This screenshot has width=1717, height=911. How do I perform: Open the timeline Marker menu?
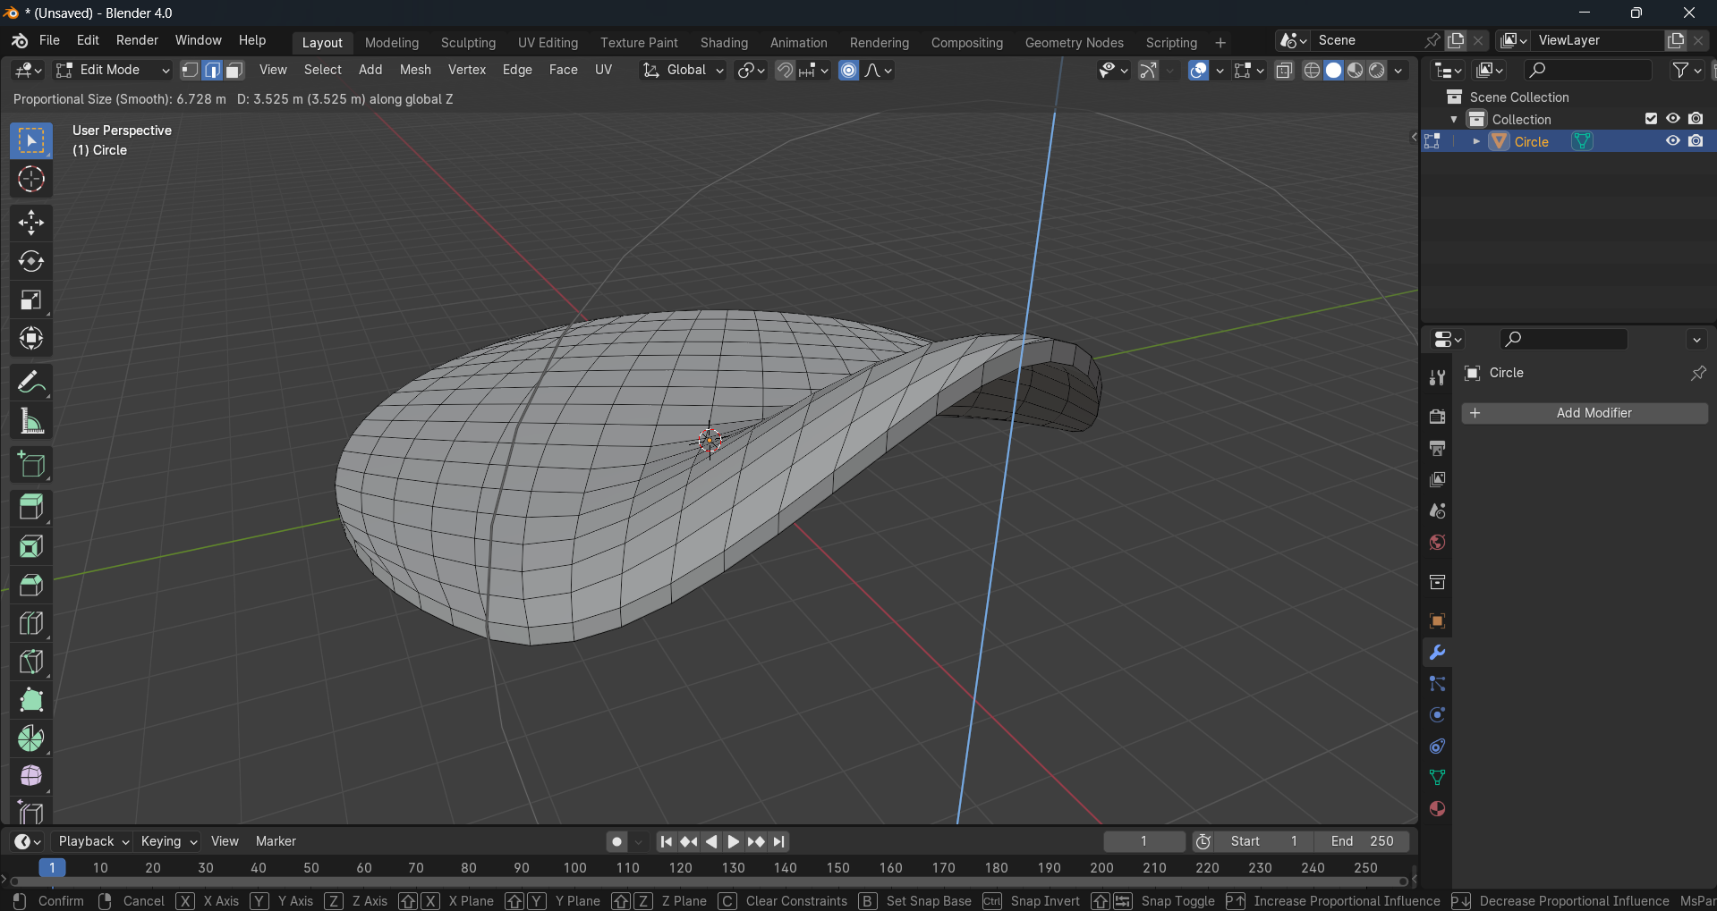276,841
